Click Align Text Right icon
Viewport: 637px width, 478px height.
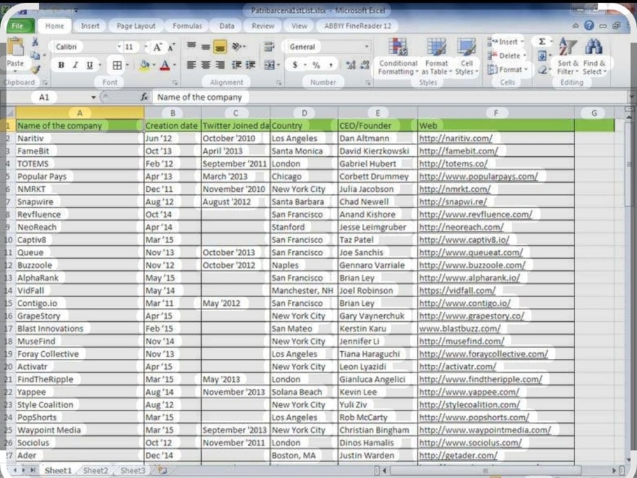pos(220,64)
